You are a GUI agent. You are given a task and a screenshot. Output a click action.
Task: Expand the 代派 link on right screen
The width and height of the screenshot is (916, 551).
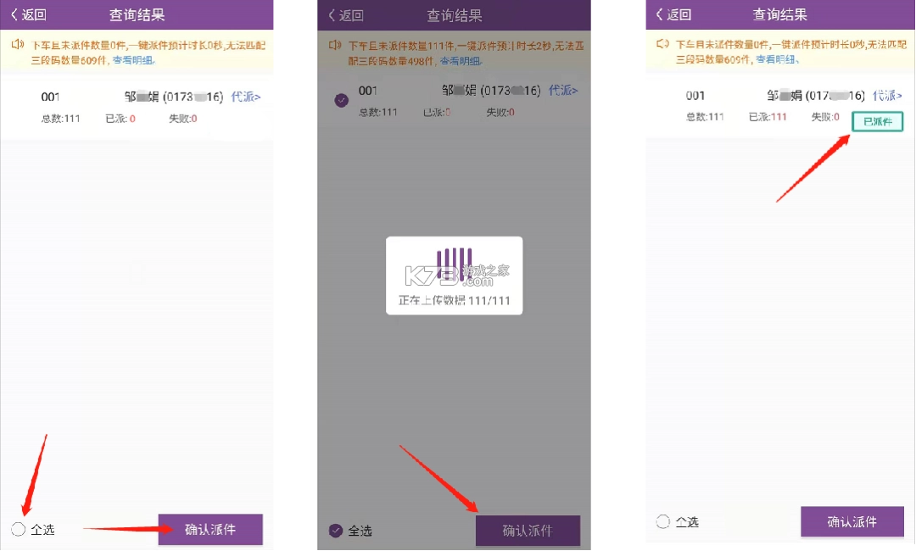pyautogui.click(x=886, y=95)
